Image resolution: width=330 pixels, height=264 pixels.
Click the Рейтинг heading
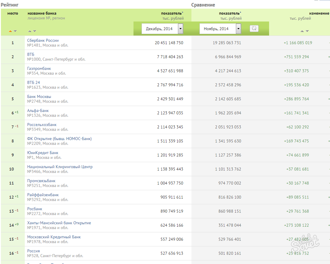[x=10, y=5]
